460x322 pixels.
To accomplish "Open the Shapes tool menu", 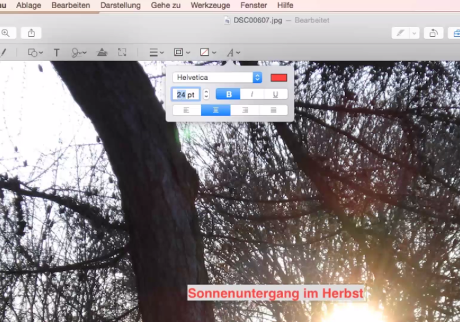I will coord(36,52).
